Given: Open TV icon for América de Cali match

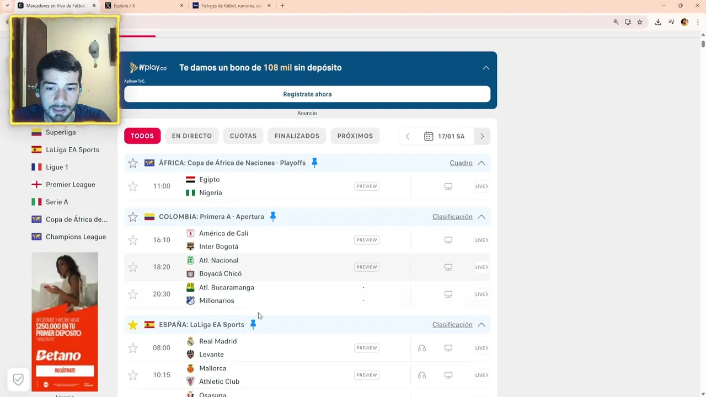Looking at the screenshot, I should [448, 240].
